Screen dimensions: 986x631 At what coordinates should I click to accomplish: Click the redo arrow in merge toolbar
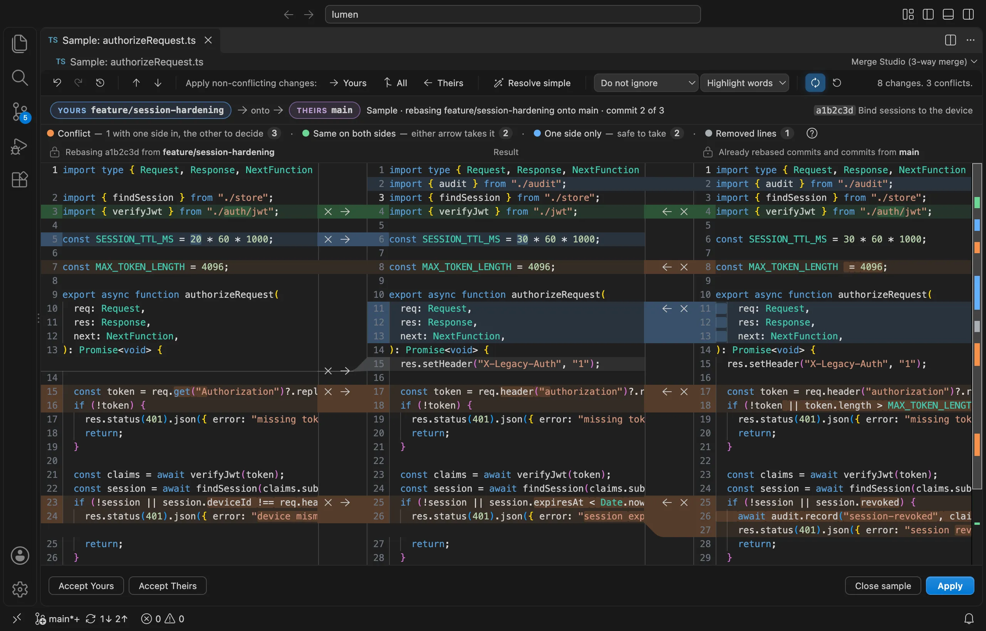(x=78, y=83)
